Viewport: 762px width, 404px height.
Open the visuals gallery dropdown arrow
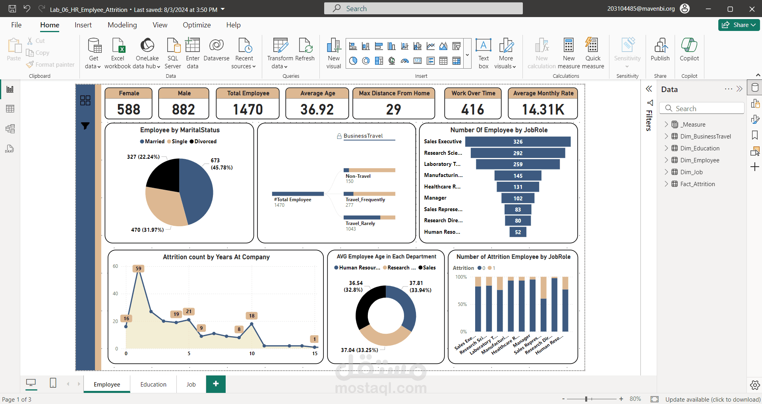coord(468,54)
